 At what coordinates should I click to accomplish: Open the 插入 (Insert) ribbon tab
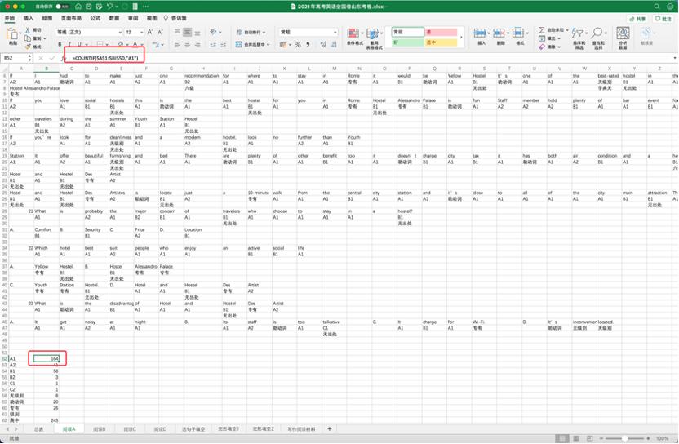coord(28,18)
